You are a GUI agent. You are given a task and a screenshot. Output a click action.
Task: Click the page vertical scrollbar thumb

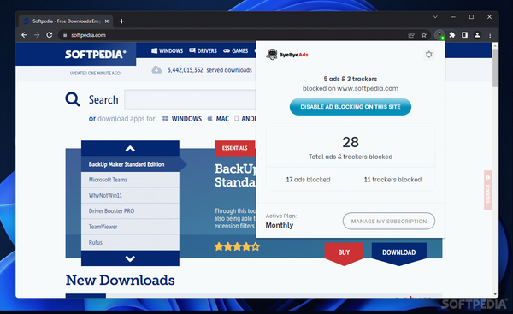tap(495, 68)
